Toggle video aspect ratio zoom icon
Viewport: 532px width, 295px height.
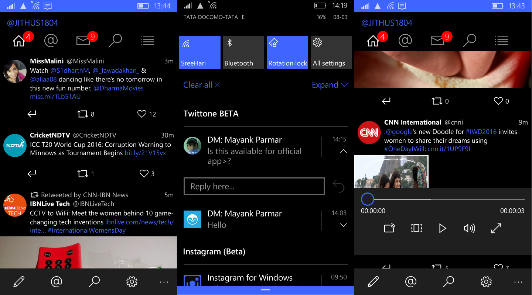(x=416, y=228)
